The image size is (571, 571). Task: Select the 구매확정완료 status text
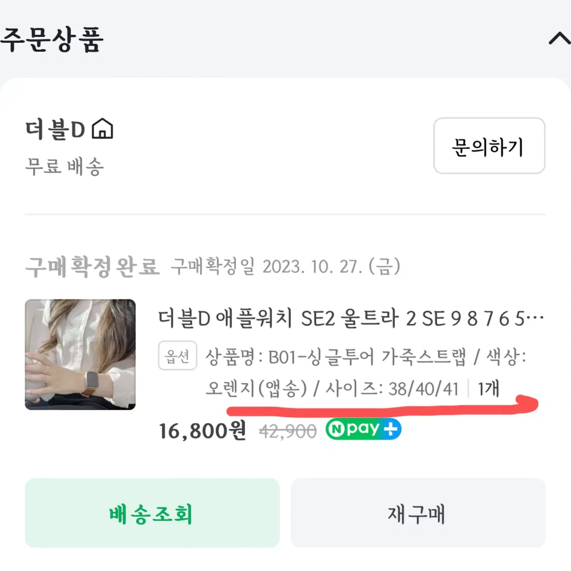(92, 266)
